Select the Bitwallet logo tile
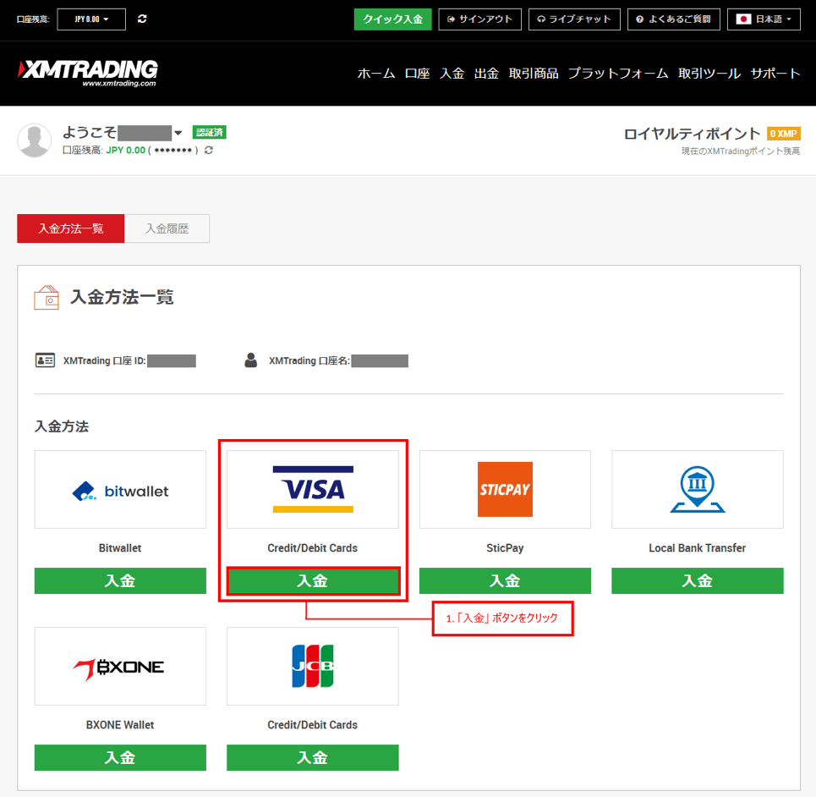This screenshot has height=797, width=816. pos(120,490)
